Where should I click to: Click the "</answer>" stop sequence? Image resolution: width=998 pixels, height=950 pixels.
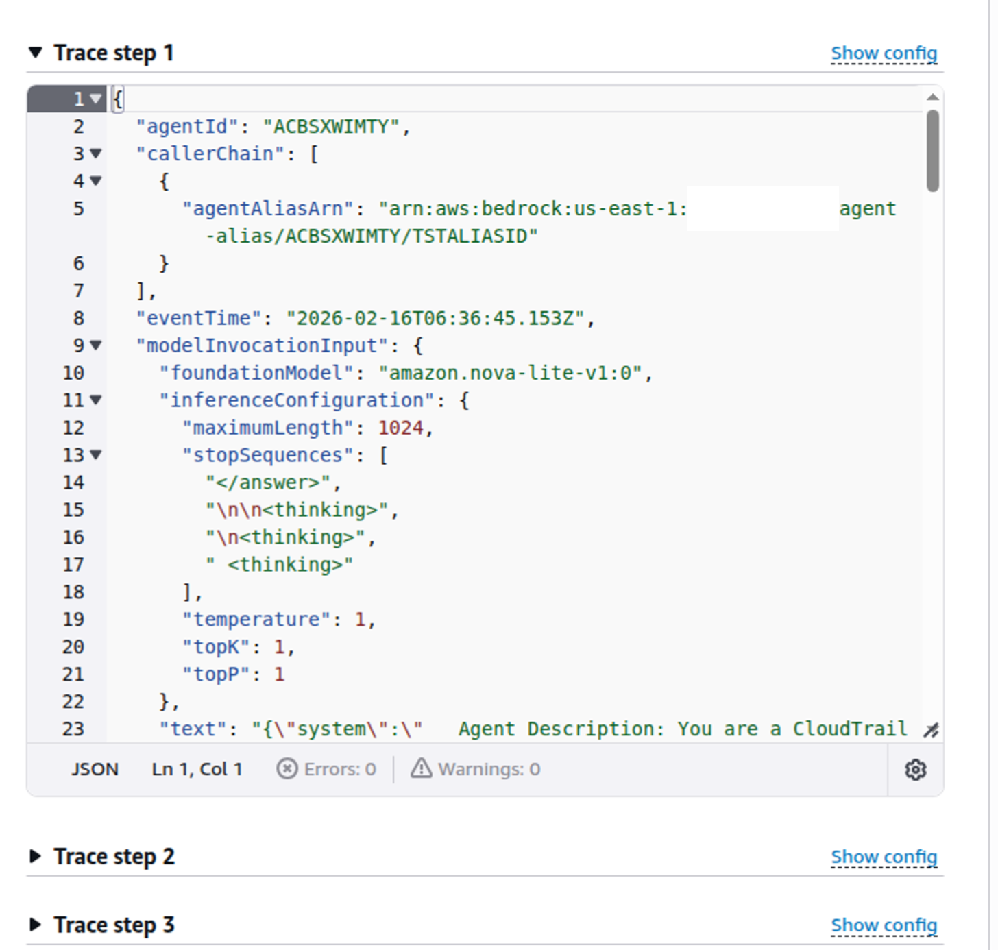pos(269,483)
